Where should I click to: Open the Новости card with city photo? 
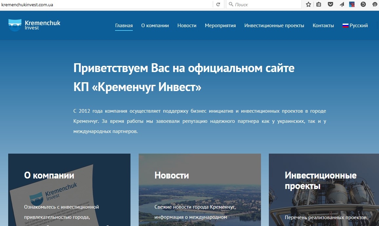(x=200, y=190)
